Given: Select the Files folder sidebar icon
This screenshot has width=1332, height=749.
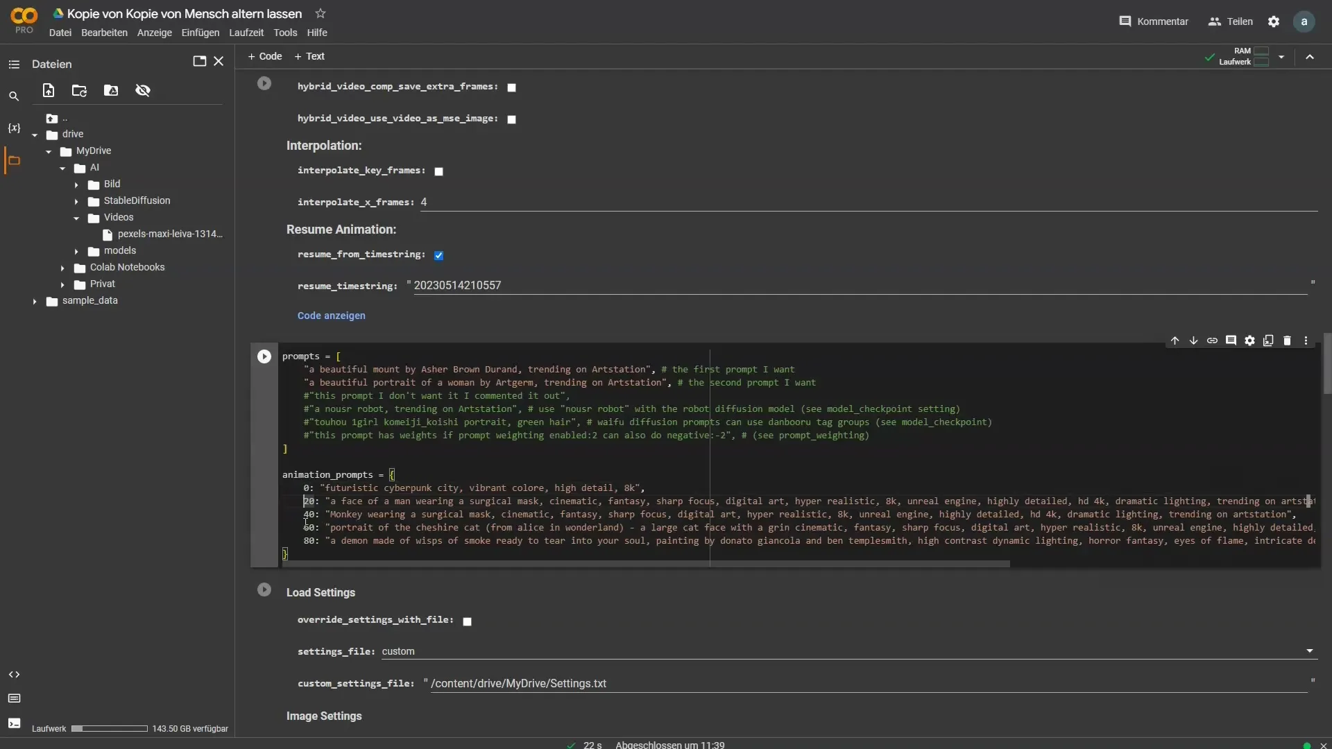Looking at the screenshot, I should 14,160.
